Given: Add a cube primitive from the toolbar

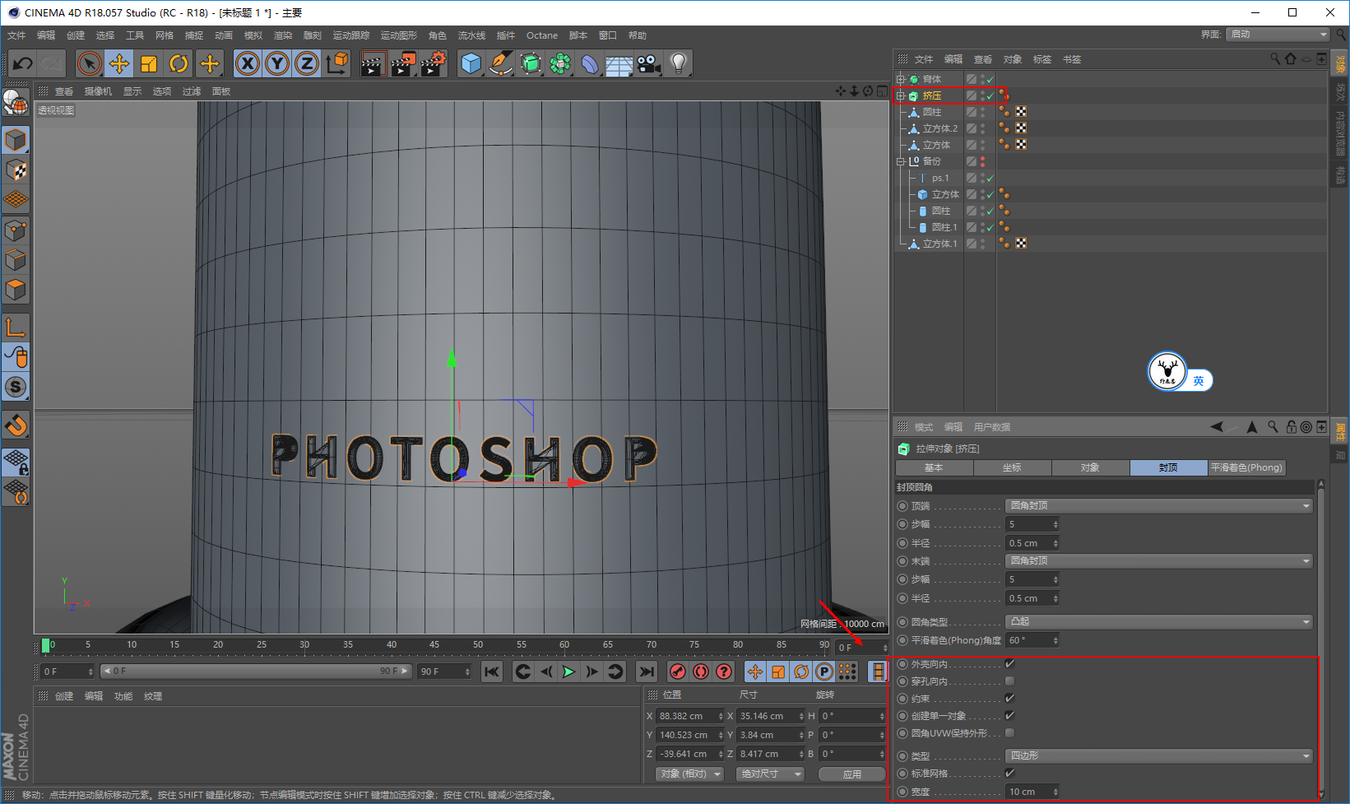Looking at the screenshot, I should [471, 63].
